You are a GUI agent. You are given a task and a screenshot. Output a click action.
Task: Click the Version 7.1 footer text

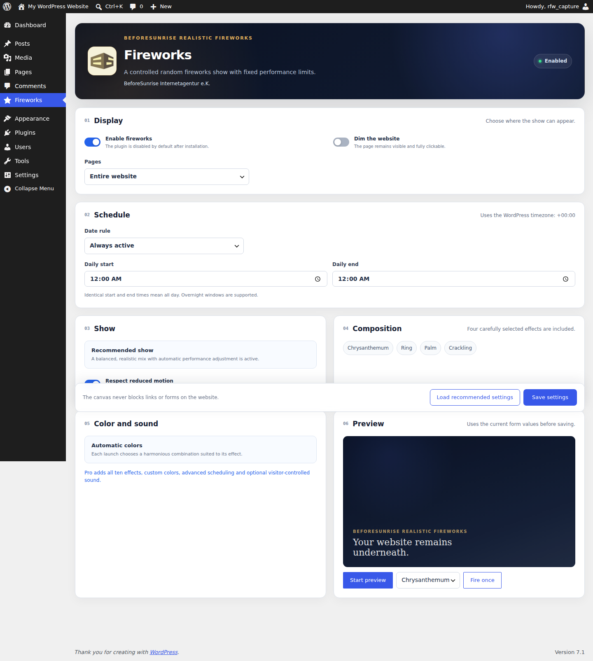point(570,652)
